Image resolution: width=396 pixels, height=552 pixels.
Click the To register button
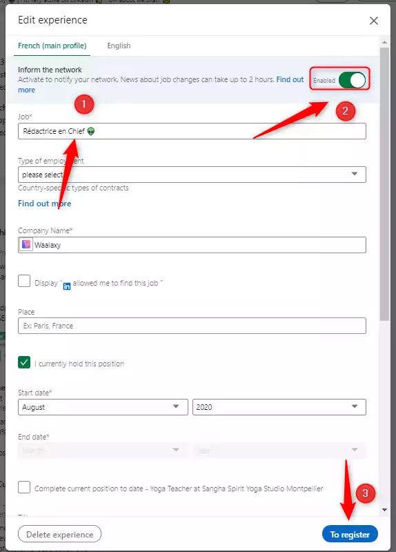pyautogui.click(x=350, y=534)
